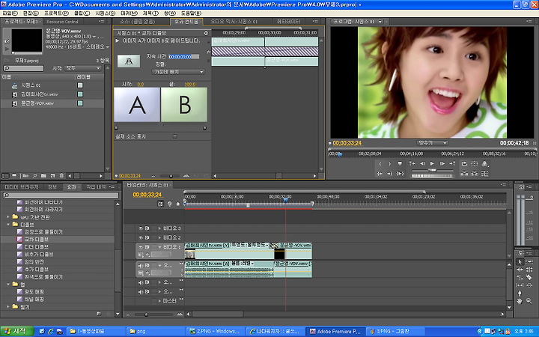Select the Razor tool in Tools panel
The width and height of the screenshot is (539, 337).
(x=529, y=277)
